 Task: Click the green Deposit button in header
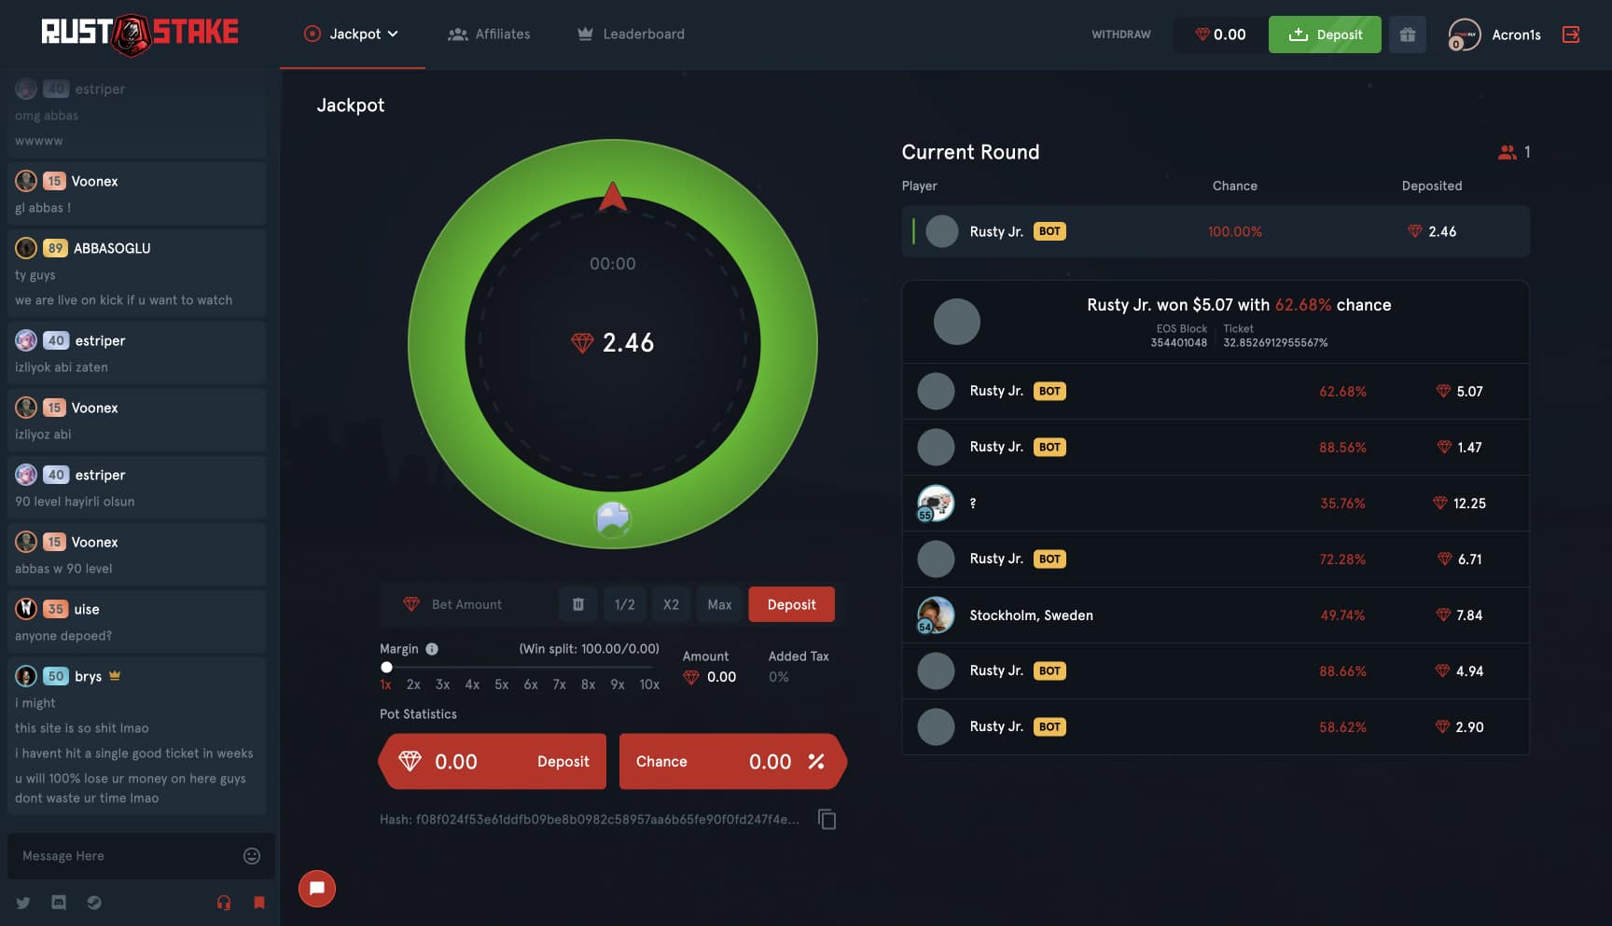point(1324,35)
